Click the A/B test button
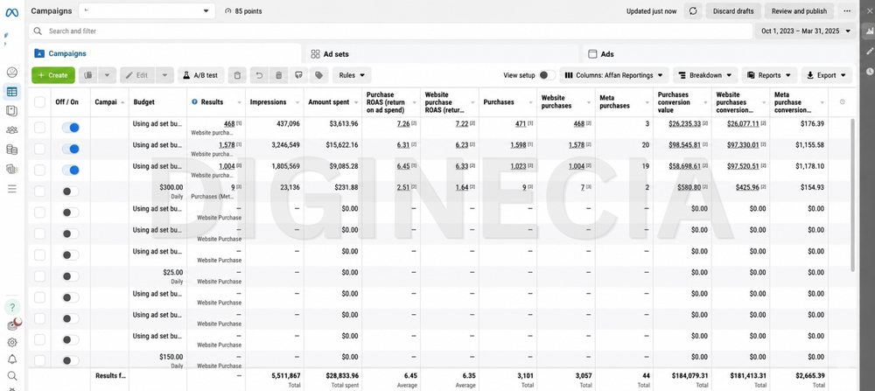875x391 pixels. tap(201, 75)
